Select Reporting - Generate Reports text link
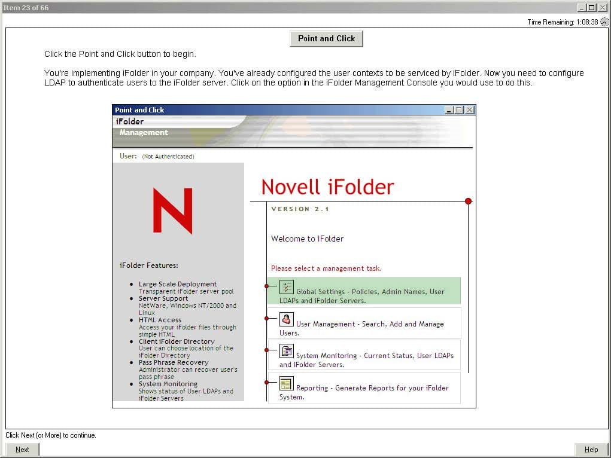The image size is (611, 458). [372, 388]
